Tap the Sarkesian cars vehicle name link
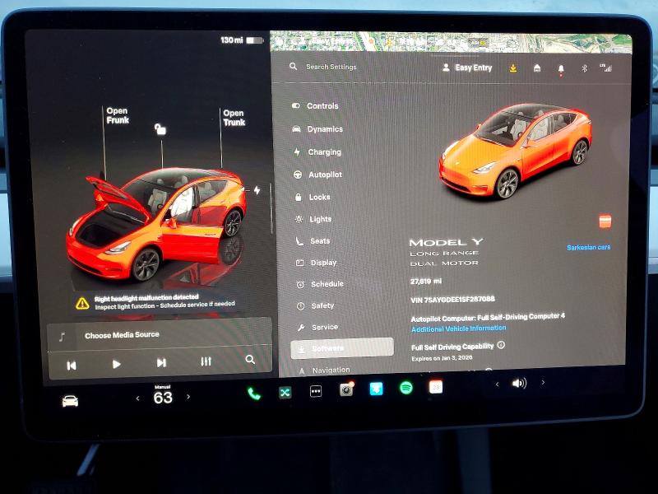Screen dimensions: 658x494 point(589,248)
